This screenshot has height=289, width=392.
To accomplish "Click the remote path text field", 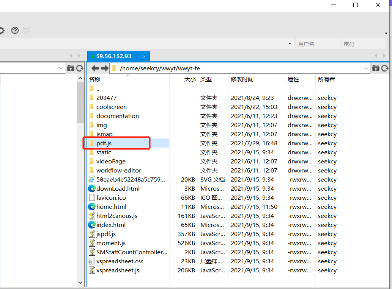I will tap(240, 68).
